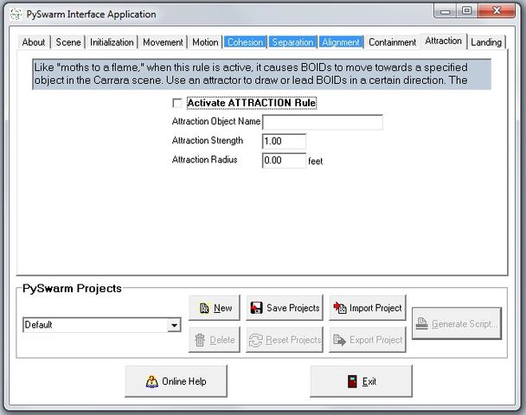Switch to the Separation tab

(292, 42)
